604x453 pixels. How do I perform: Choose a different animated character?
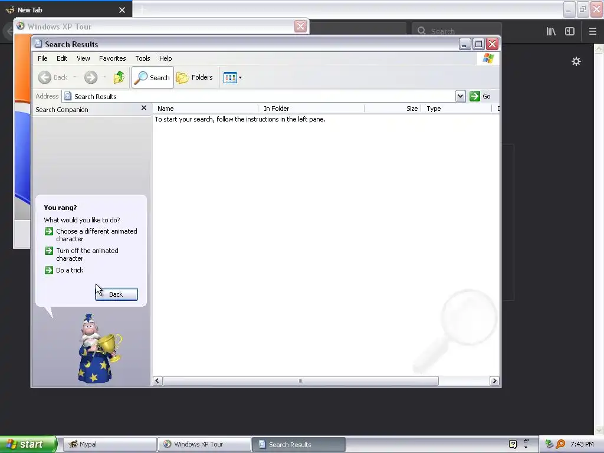point(97,235)
